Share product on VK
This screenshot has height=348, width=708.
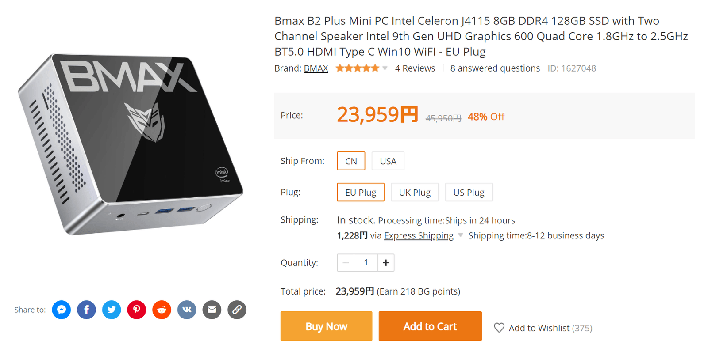pyautogui.click(x=187, y=310)
